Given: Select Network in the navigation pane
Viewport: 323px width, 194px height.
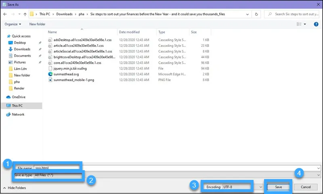Looking at the screenshot, I should pos(18,115).
